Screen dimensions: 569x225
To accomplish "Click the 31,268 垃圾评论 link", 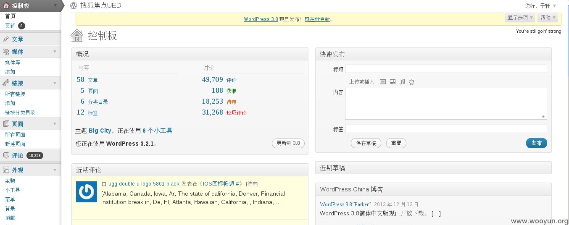I will (x=224, y=112).
